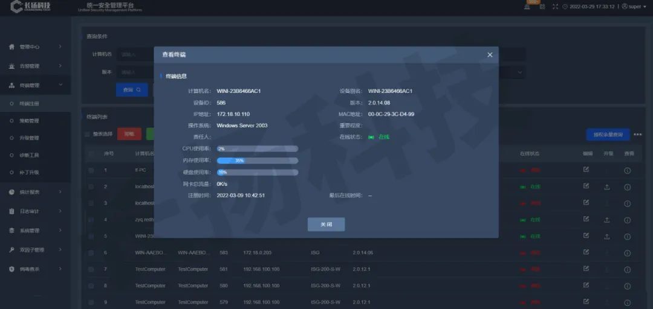Click the grid layout icon in the top bar
The width and height of the screenshot is (653, 309).
click(x=542, y=7)
